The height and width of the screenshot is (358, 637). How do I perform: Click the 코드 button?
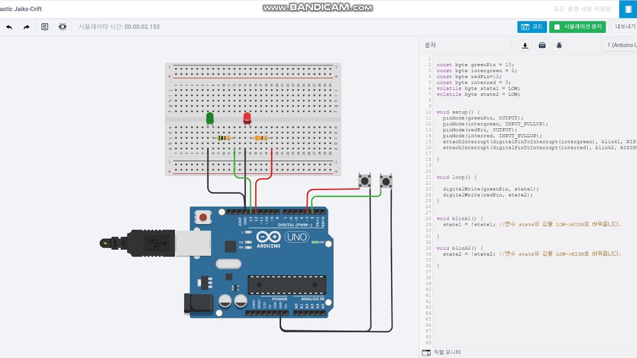point(532,27)
